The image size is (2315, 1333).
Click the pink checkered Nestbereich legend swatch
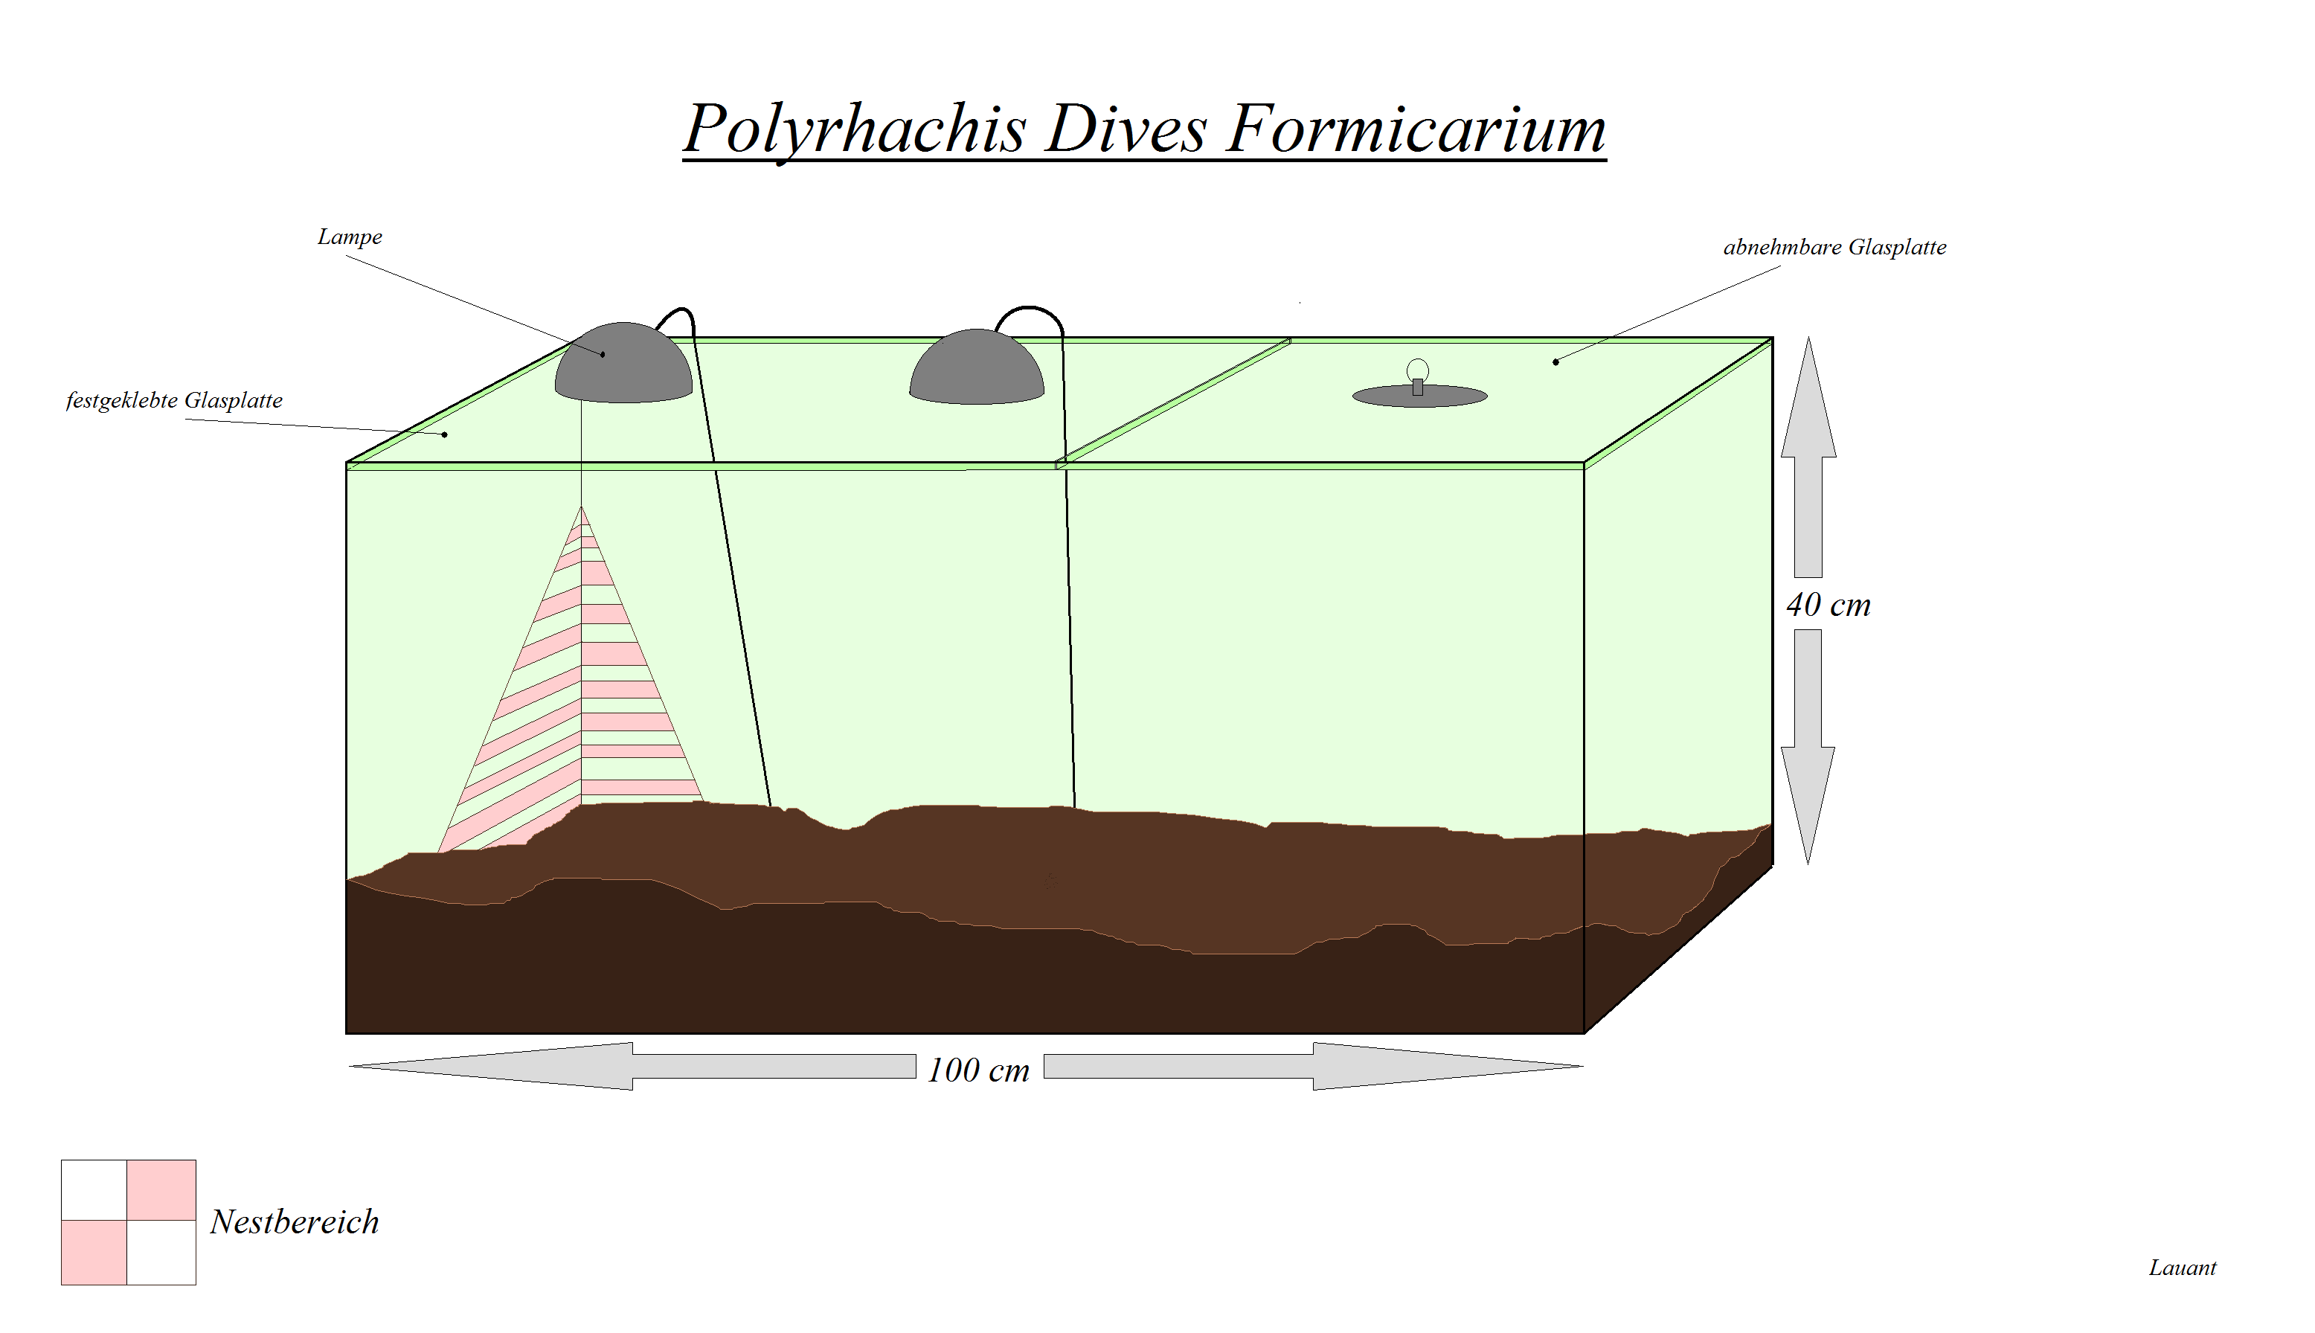click(128, 1222)
